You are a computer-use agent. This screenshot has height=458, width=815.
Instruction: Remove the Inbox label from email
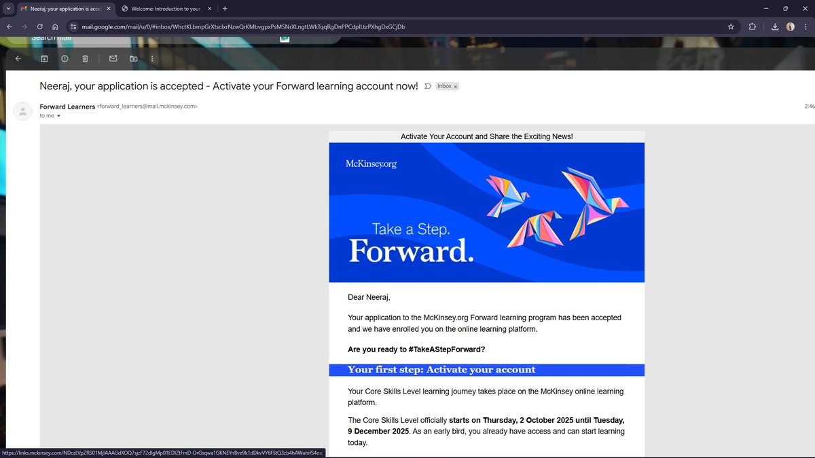click(456, 87)
